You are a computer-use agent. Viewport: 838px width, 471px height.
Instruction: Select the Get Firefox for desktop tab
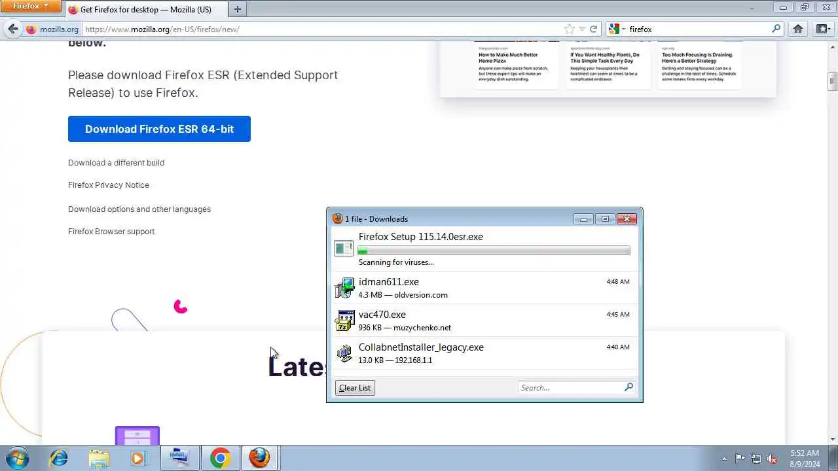point(147,9)
